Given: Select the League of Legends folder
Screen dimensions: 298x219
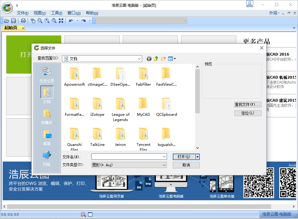Looking at the screenshot, I should (121, 109).
